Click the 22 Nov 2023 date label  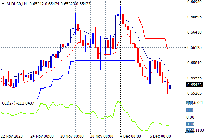(x=11, y=136)
